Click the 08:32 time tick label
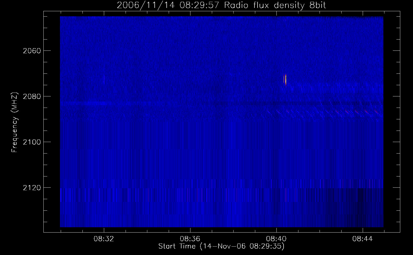Screen dimensions: 413x255 pyautogui.click(x=104, y=239)
